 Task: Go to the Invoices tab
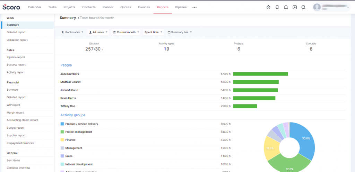pyautogui.click(x=144, y=7)
